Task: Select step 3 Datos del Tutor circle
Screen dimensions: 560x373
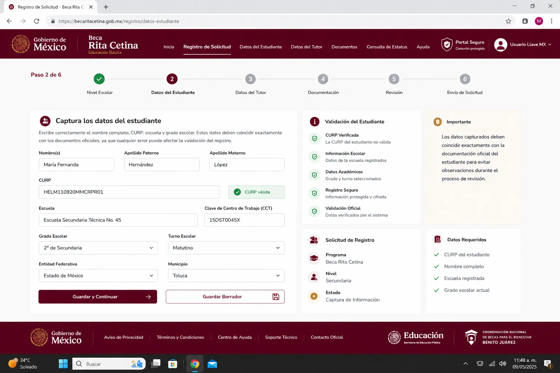Action: (x=250, y=79)
